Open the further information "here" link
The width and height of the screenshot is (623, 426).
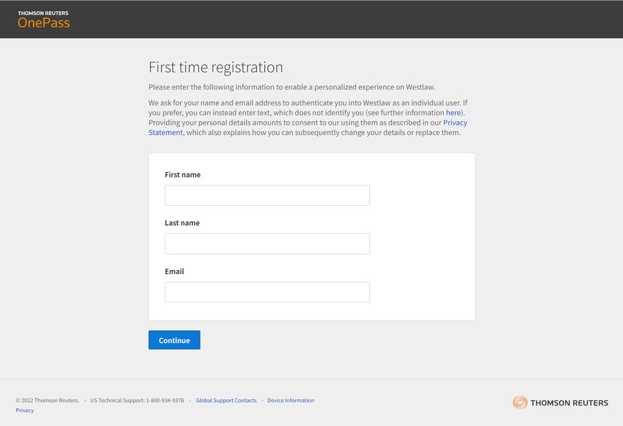coord(453,113)
